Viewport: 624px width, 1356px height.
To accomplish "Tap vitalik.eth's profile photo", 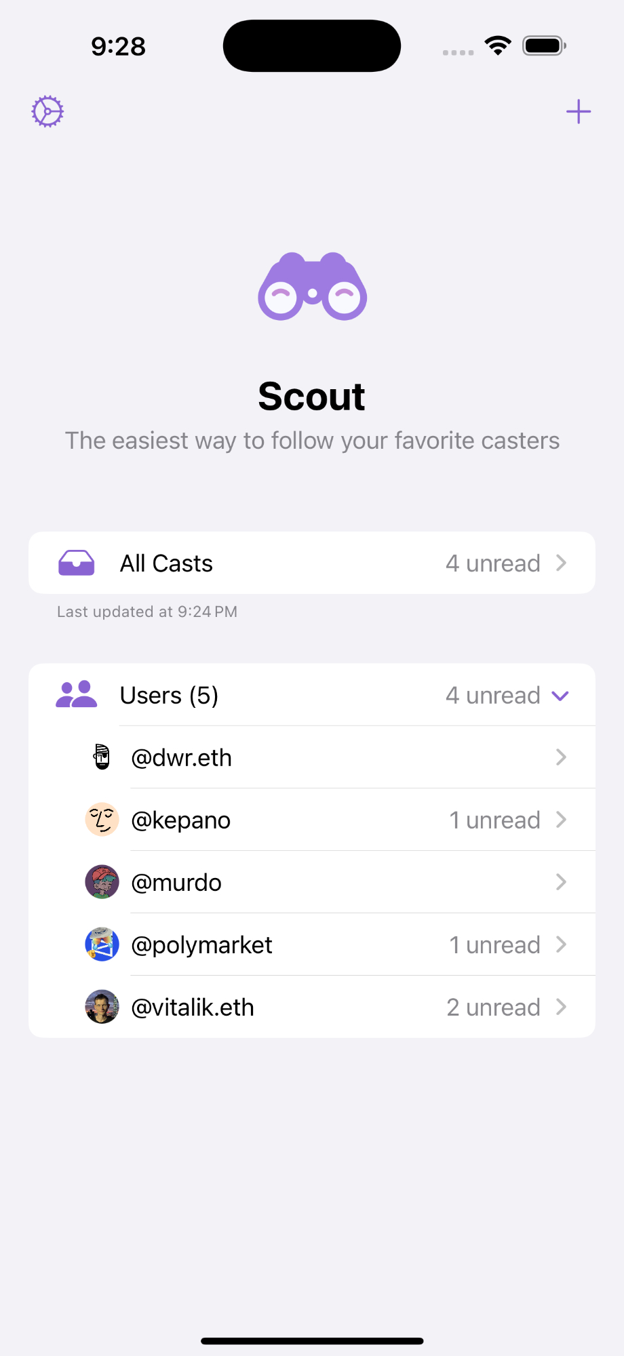I will (x=102, y=1007).
